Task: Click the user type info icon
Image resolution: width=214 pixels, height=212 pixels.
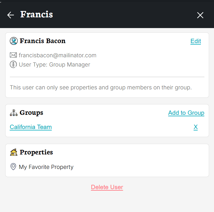Action: (x=13, y=64)
